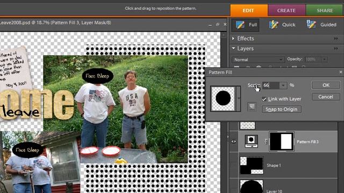Click the Shape 1 layer thumbnail
Image resolution: width=344 pixels, height=193 pixels.
252,165
